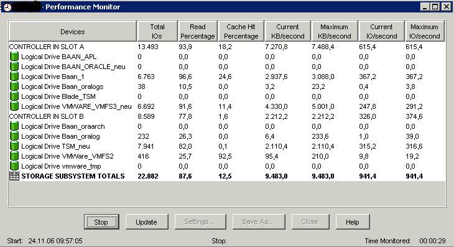This screenshot has height=247, width=454.
Task: Click the Current KB/second column header
Action: (287, 31)
